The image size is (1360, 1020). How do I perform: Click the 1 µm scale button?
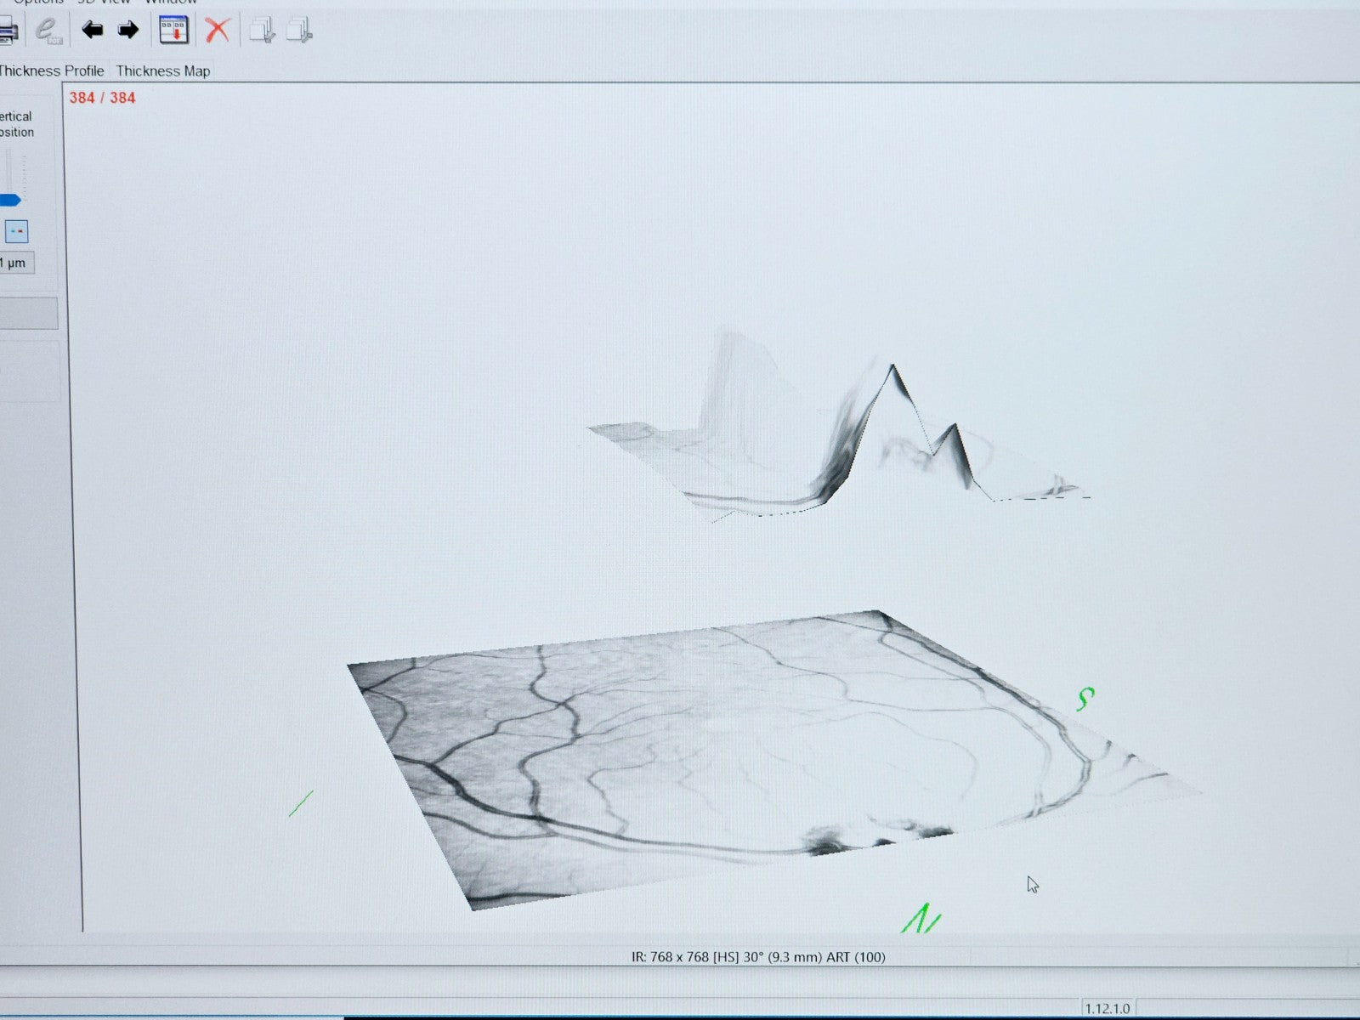tap(17, 263)
